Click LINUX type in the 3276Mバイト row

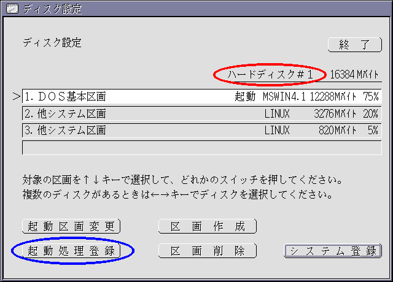click(x=277, y=113)
